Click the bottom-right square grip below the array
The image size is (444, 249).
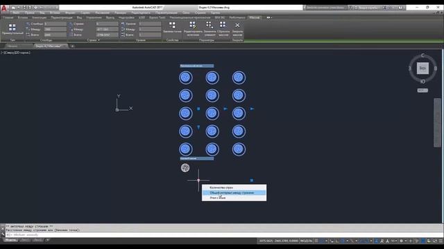(x=251, y=180)
